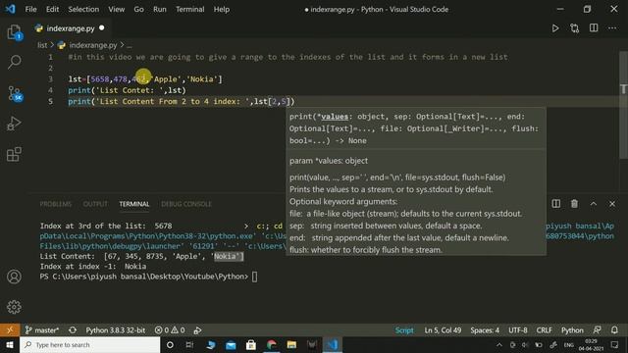Click the editor vertical scrollbar
The width and height of the screenshot is (628, 353).
[623, 104]
